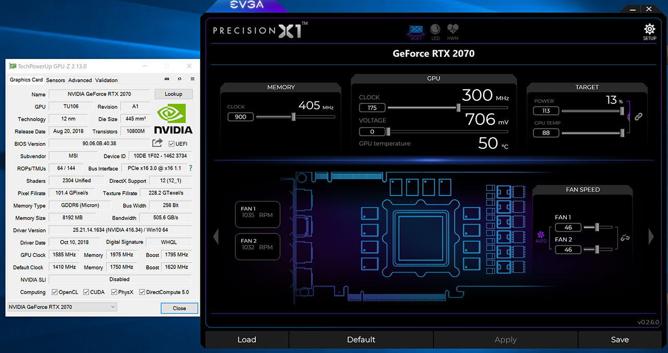The image size is (668, 353).
Task: Click GPU-Z refresh icon
Action: click(x=180, y=79)
